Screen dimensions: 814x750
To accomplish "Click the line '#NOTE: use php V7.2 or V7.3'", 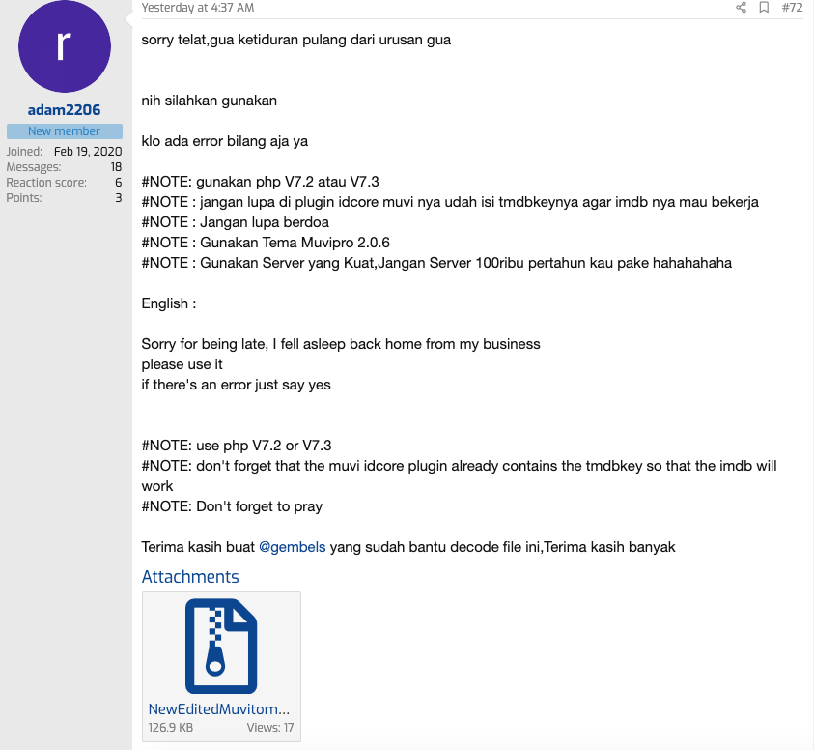I will click(237, 446).
